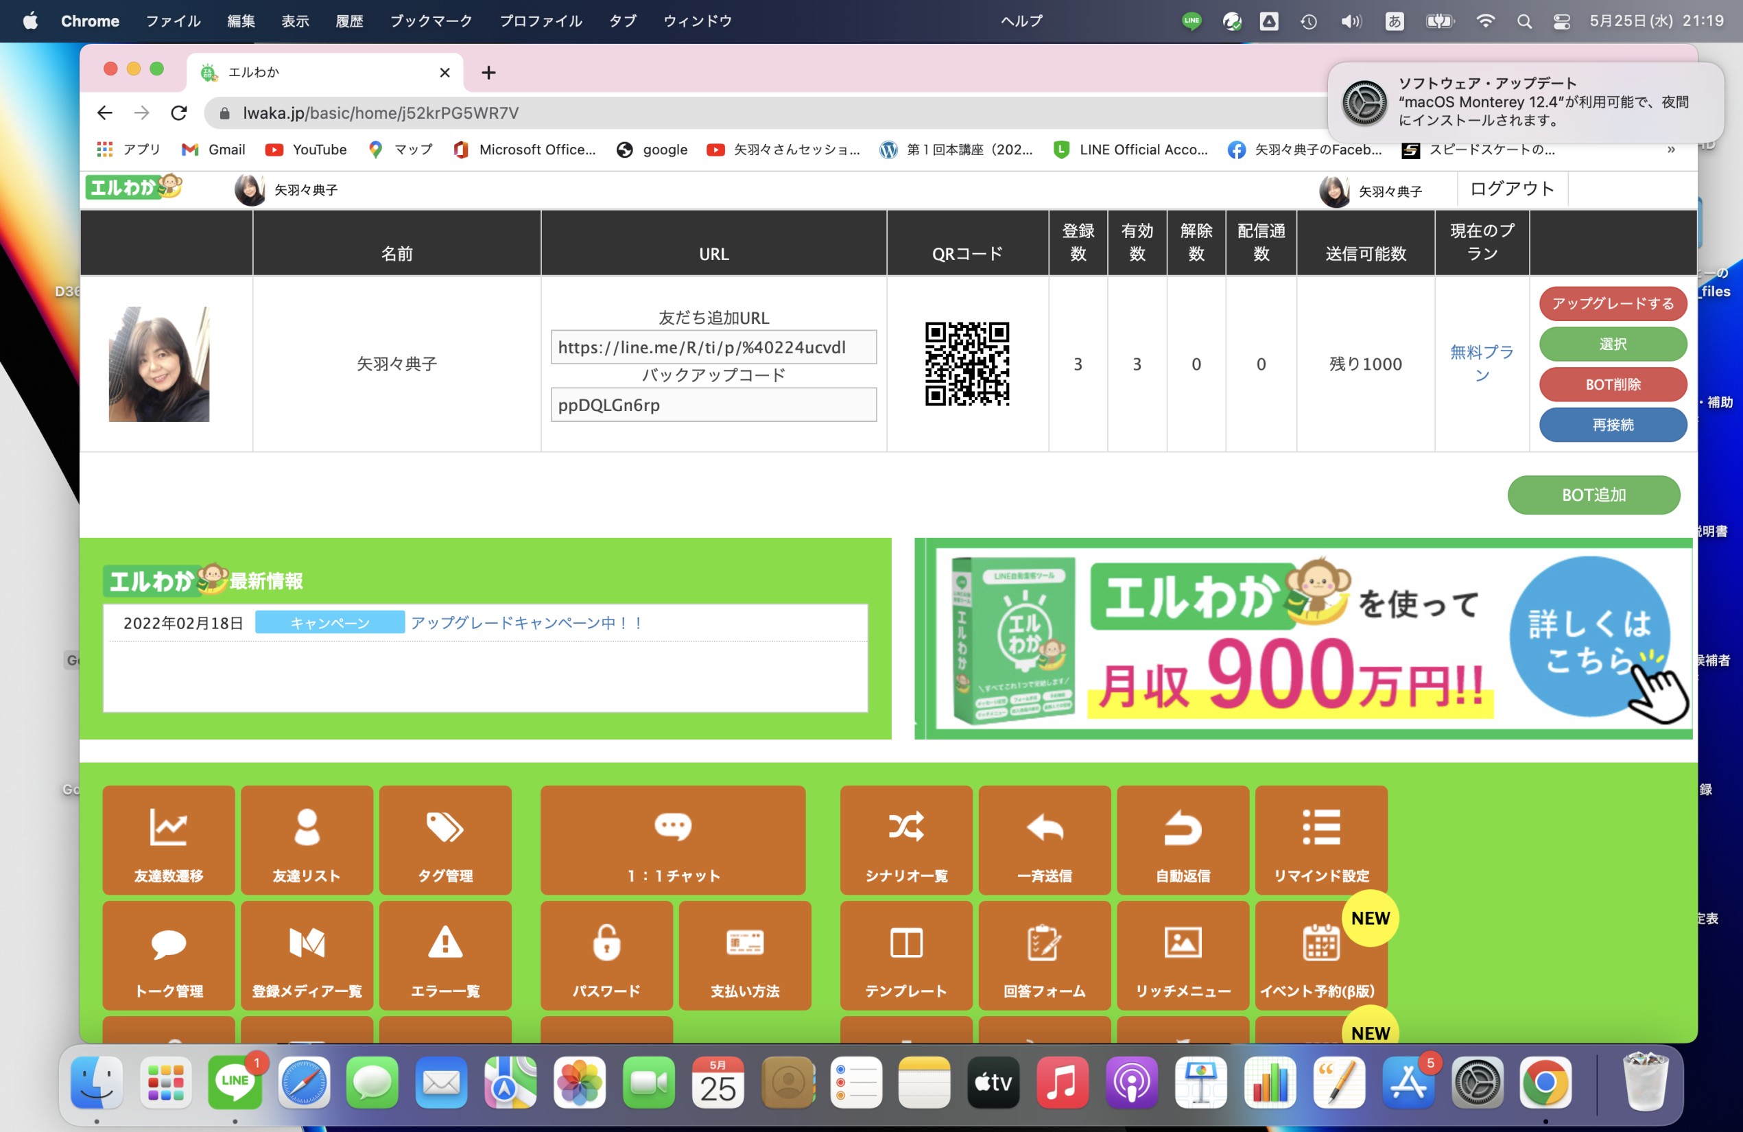Open Control Center in menu bar
Image resolution: width=1743 pixels, height=1132 pixels.
click(1561, 21)
